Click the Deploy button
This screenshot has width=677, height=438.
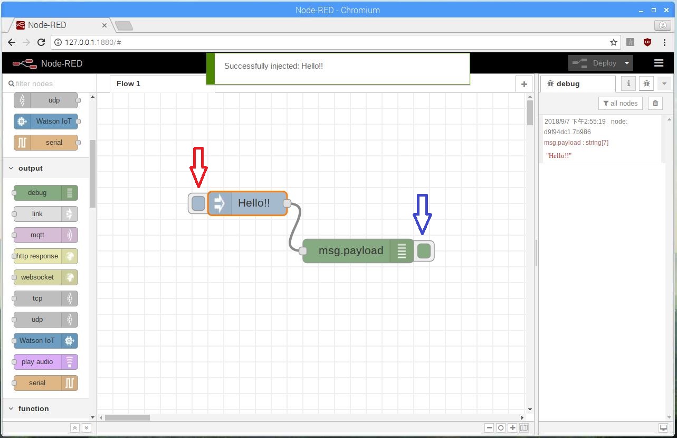(x=595, y=63)
